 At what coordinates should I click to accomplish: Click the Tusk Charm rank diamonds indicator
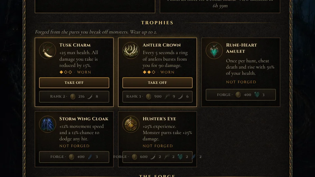click(x=66, y=72)
